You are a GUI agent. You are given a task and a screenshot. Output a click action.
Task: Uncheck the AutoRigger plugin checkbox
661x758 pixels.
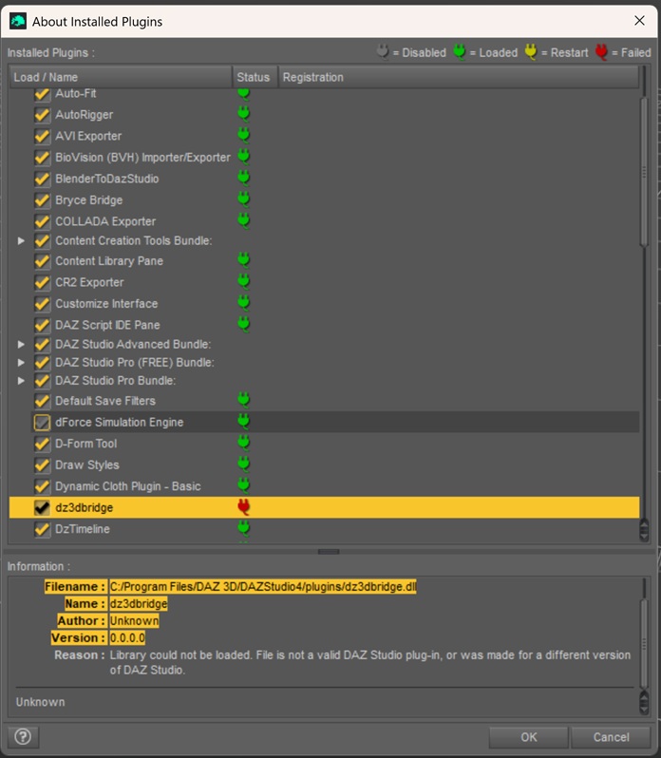click(x=42, y=115)
